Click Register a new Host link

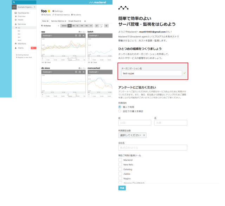(24, 57)
